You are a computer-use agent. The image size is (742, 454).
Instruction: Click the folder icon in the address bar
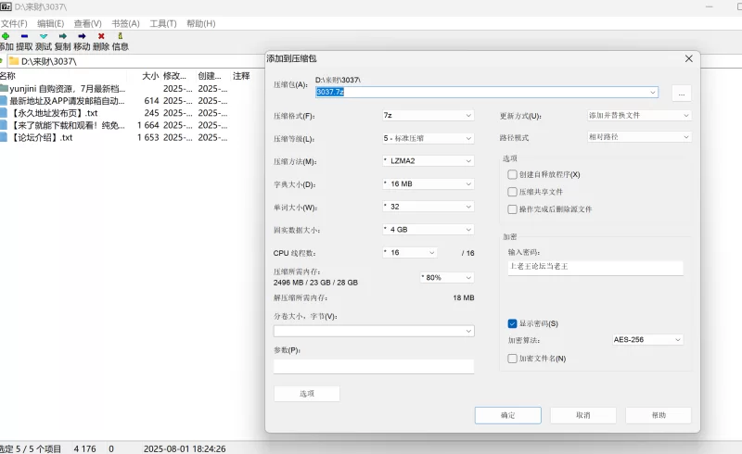[x=14, y=61]
